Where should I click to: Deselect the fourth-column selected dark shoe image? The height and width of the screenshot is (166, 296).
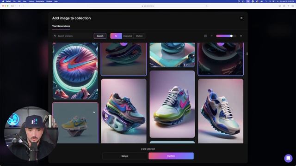[x=221, y=59]
